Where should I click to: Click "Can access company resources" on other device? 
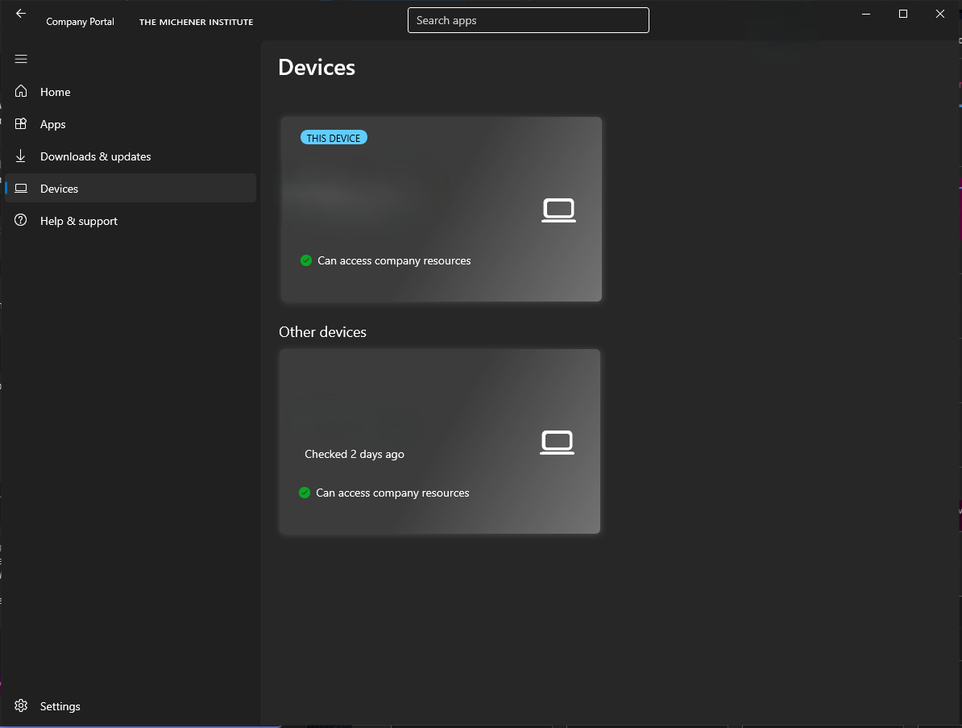(x=392, y=493)
